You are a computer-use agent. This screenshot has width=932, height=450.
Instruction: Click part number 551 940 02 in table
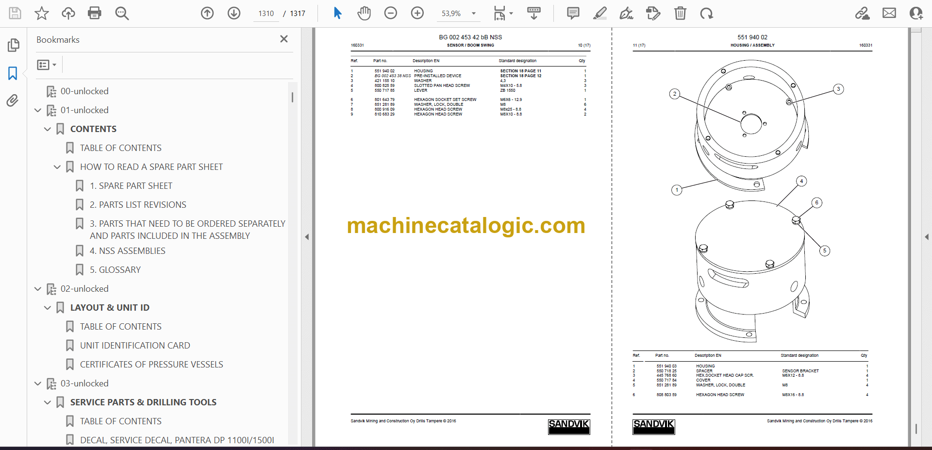(384, 71)
